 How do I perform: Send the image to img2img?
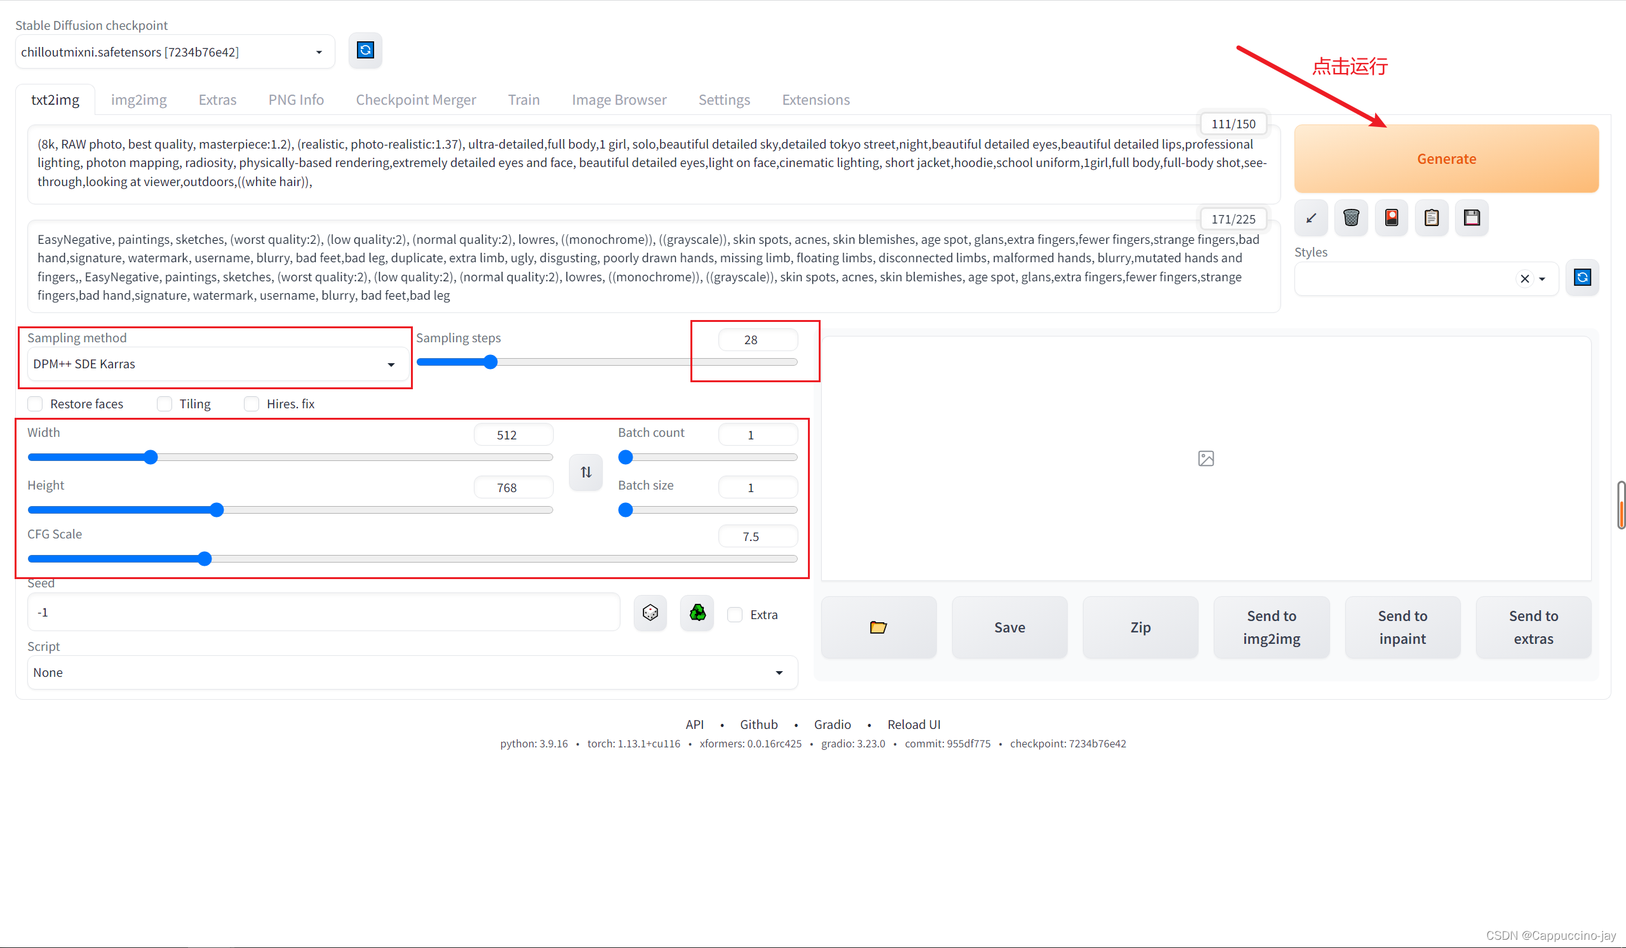[1271, 627]
